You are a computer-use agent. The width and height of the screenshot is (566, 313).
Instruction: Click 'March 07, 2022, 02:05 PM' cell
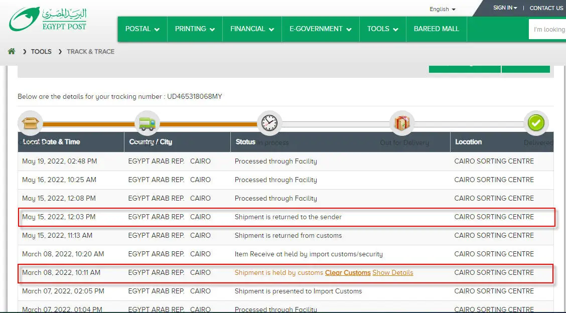click(63, 291)
